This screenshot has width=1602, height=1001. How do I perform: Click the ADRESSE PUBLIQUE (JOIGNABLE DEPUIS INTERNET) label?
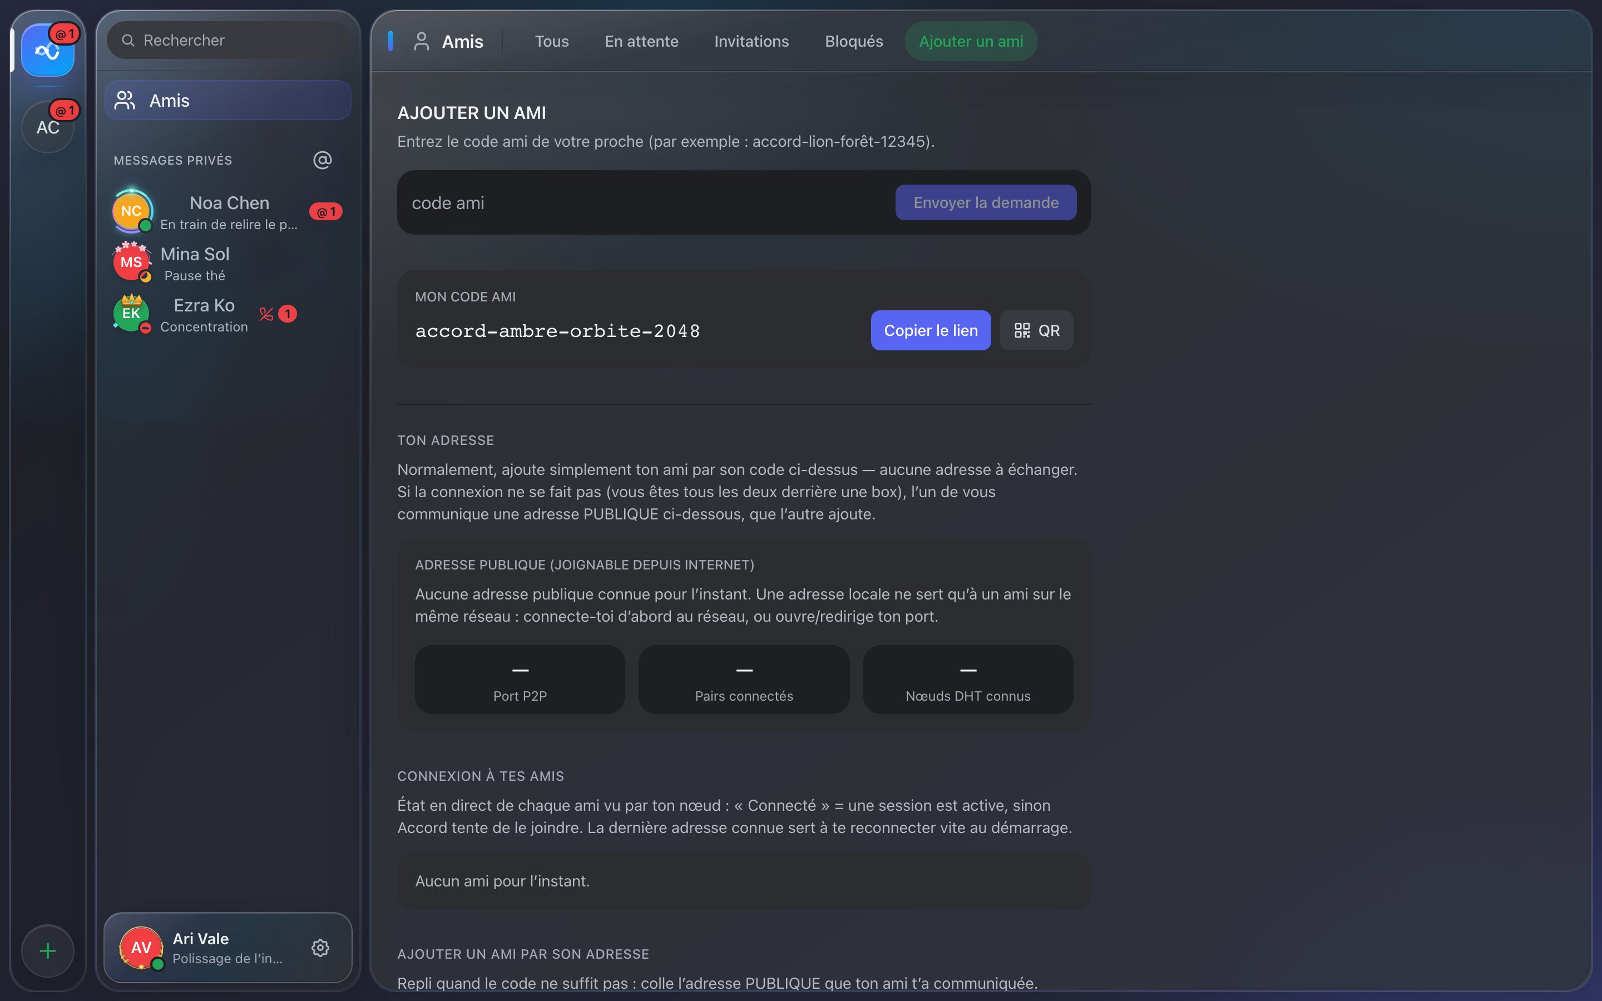(x=585, y=564)
